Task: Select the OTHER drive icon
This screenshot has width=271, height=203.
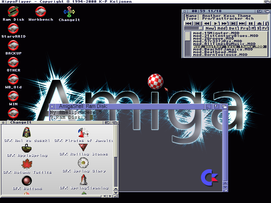Action: 13,62
